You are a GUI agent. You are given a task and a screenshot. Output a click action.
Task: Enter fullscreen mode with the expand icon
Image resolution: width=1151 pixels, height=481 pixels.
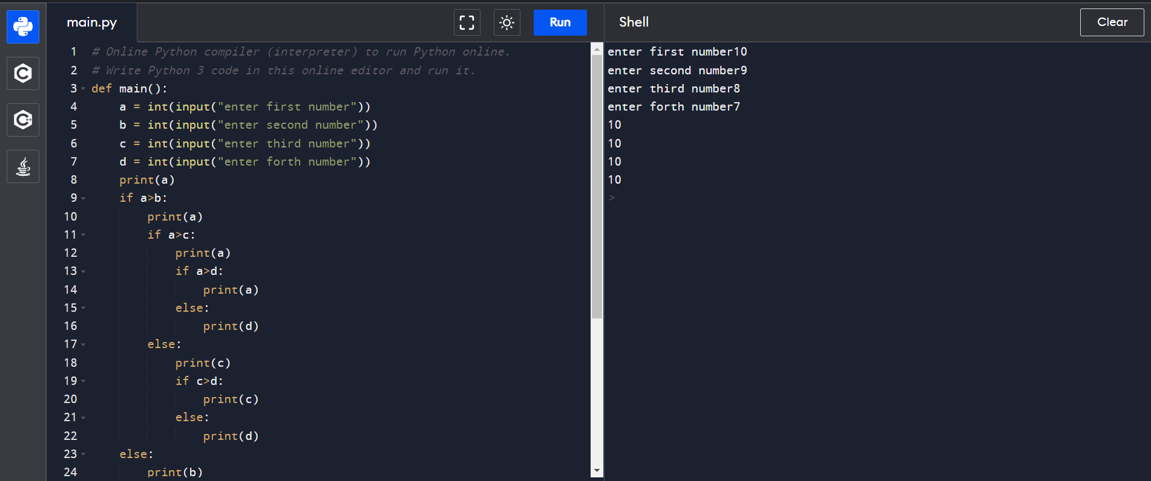[467, 23]
